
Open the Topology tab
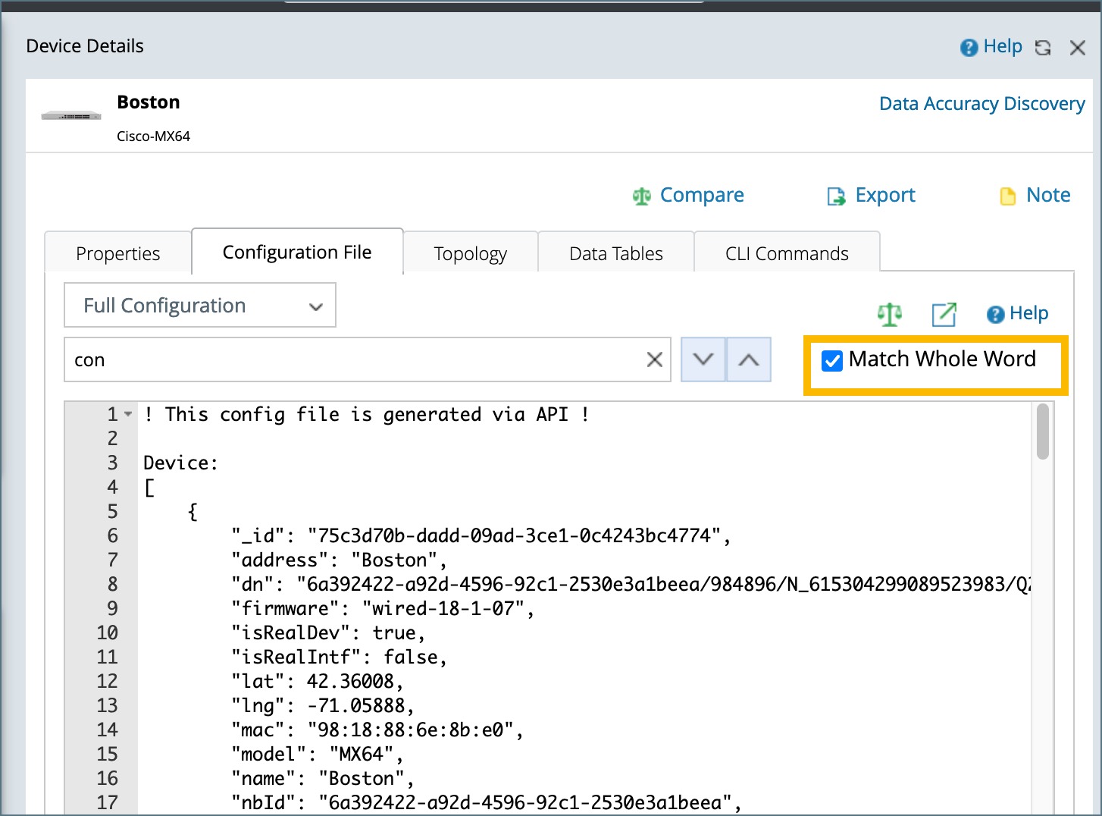(470, 253)
